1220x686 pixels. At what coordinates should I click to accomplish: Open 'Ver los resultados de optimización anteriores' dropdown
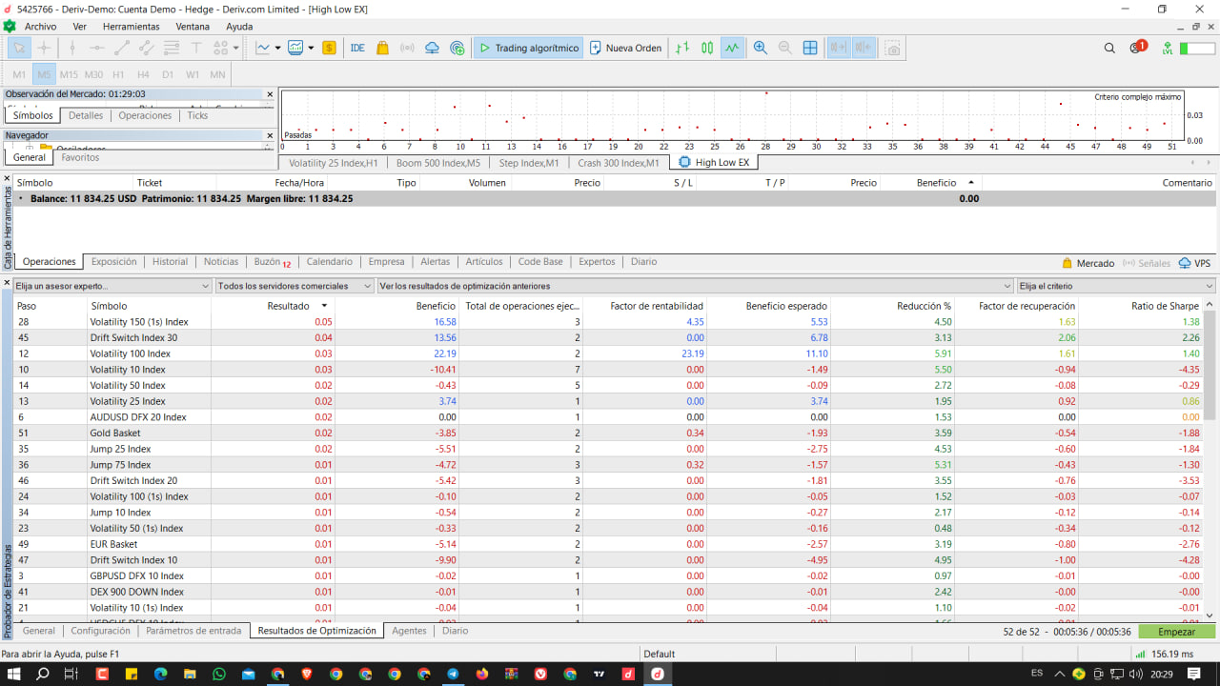pyautogui.click(x=695, y=286)
